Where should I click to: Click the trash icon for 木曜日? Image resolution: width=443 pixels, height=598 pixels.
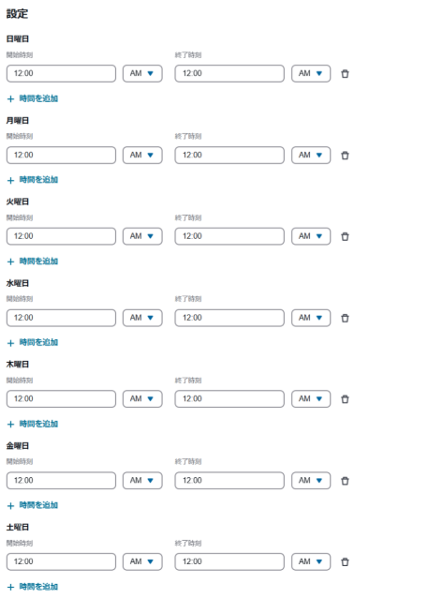(345, 399)
